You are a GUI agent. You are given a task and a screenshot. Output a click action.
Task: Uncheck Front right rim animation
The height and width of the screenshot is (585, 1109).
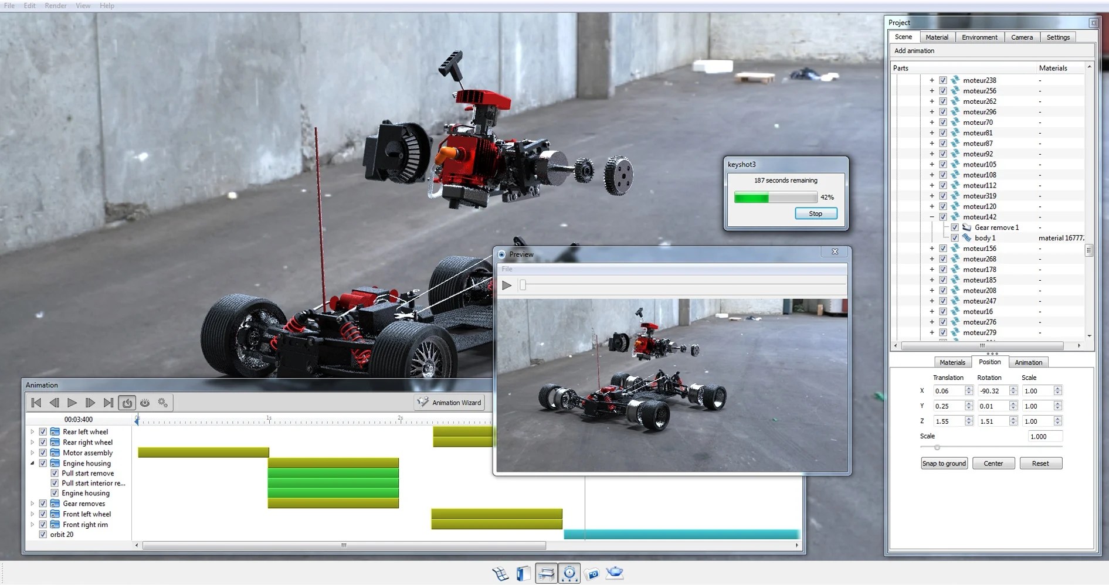43,525
